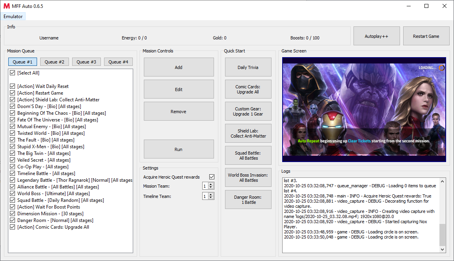Click the MFF Auto app logo icon
The height and width of the screenshot is (261, 454).
click(x=6, y=6)
